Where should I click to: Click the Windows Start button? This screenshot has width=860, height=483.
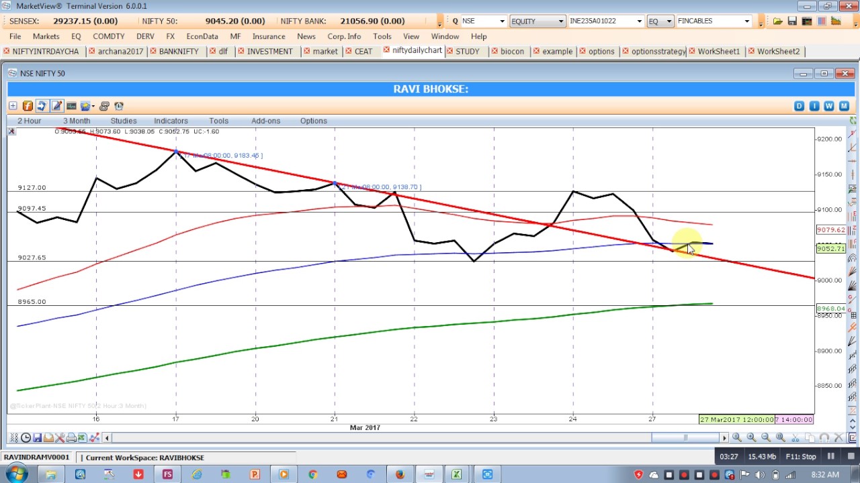point(15,474)
